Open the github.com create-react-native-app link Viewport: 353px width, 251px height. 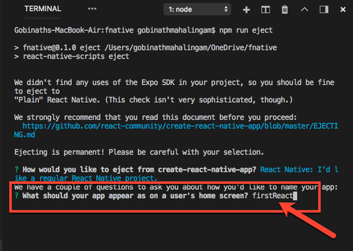(180, 126)
